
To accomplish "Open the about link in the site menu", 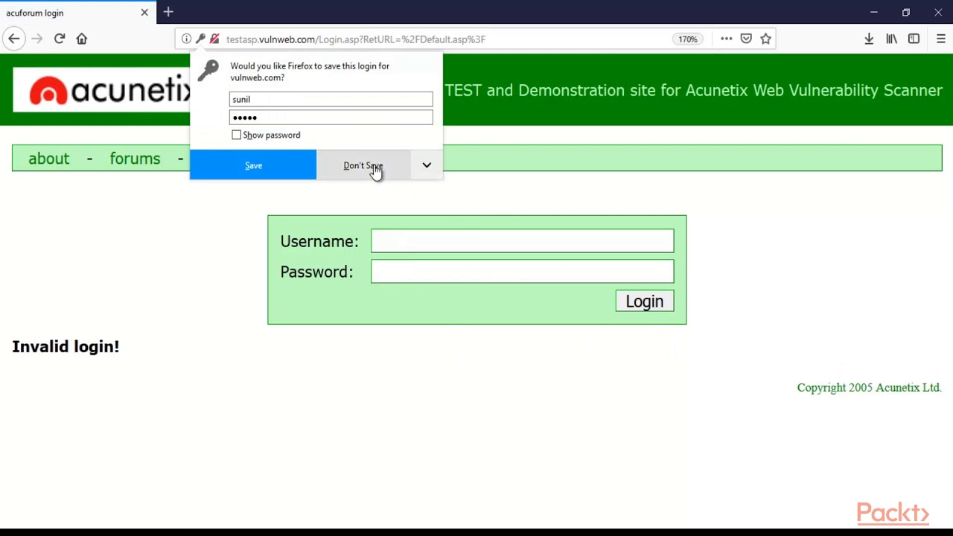I will tap(48, 159).
